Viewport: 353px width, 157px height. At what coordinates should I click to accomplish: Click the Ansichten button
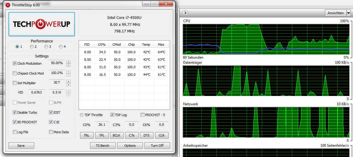pyautogui.click(x=336, y=13)
